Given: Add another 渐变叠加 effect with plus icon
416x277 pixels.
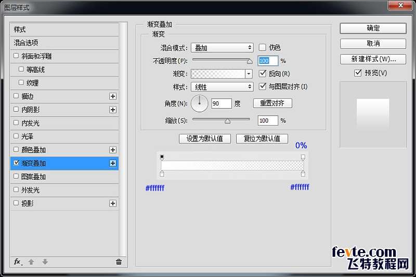Looking at the screenshot, I should coord(113,163).
